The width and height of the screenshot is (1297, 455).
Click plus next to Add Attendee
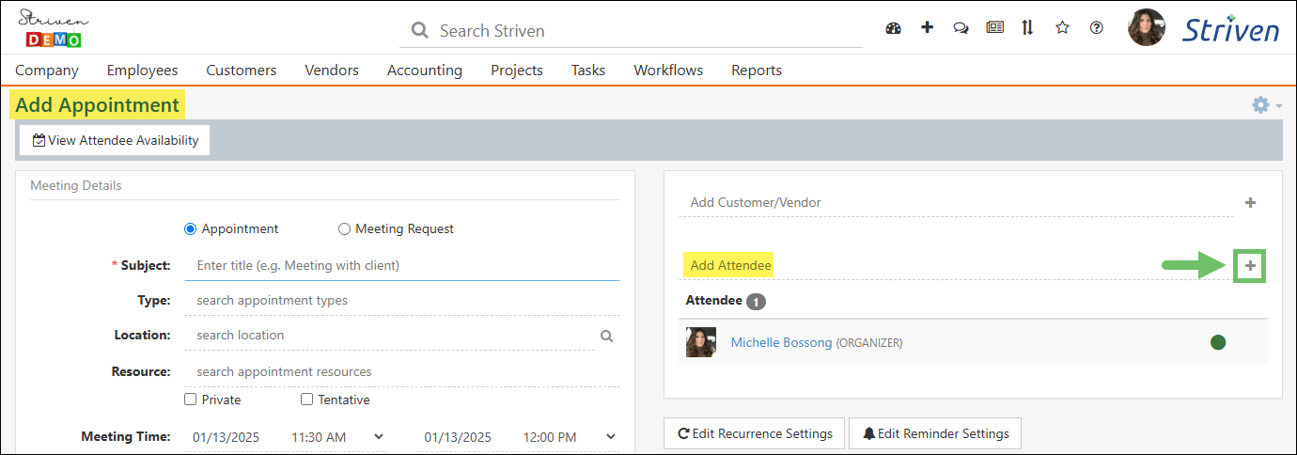[x=1250, y=266]
